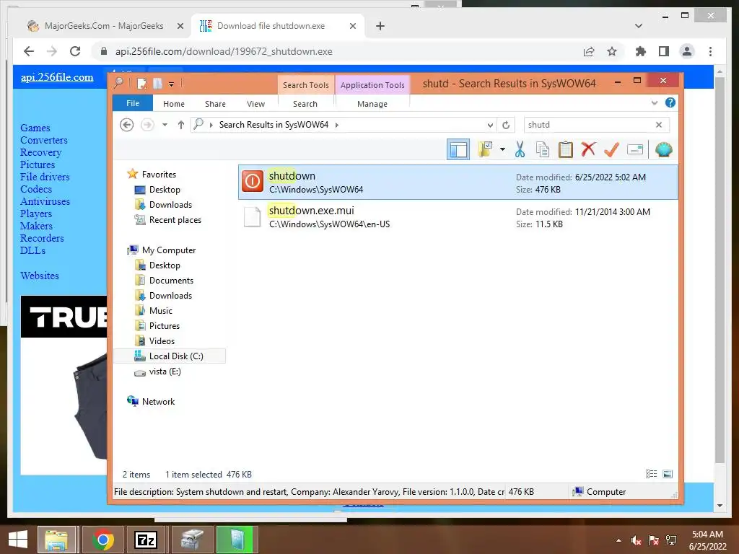
Task: Click the orange checkmark Properties icon
Action: click(611, 149)
